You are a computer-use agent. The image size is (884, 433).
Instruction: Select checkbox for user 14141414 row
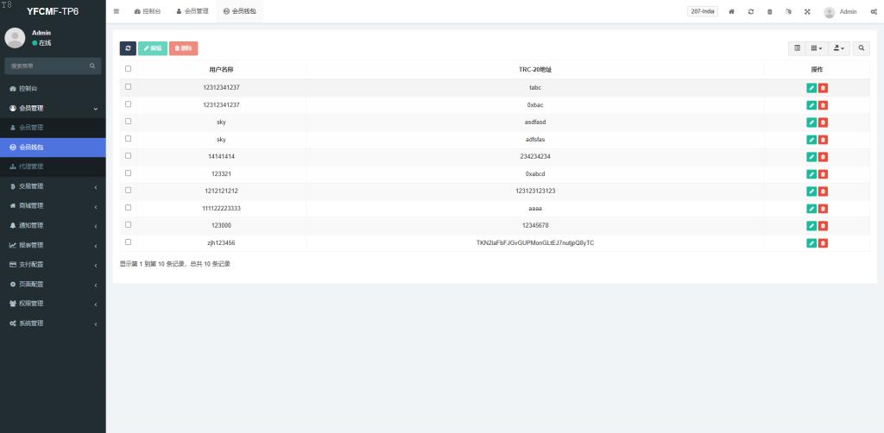(128, 155)
